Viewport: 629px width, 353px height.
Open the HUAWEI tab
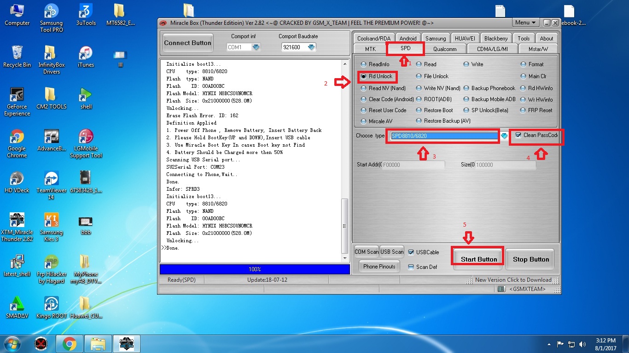[x=465, y=39]
